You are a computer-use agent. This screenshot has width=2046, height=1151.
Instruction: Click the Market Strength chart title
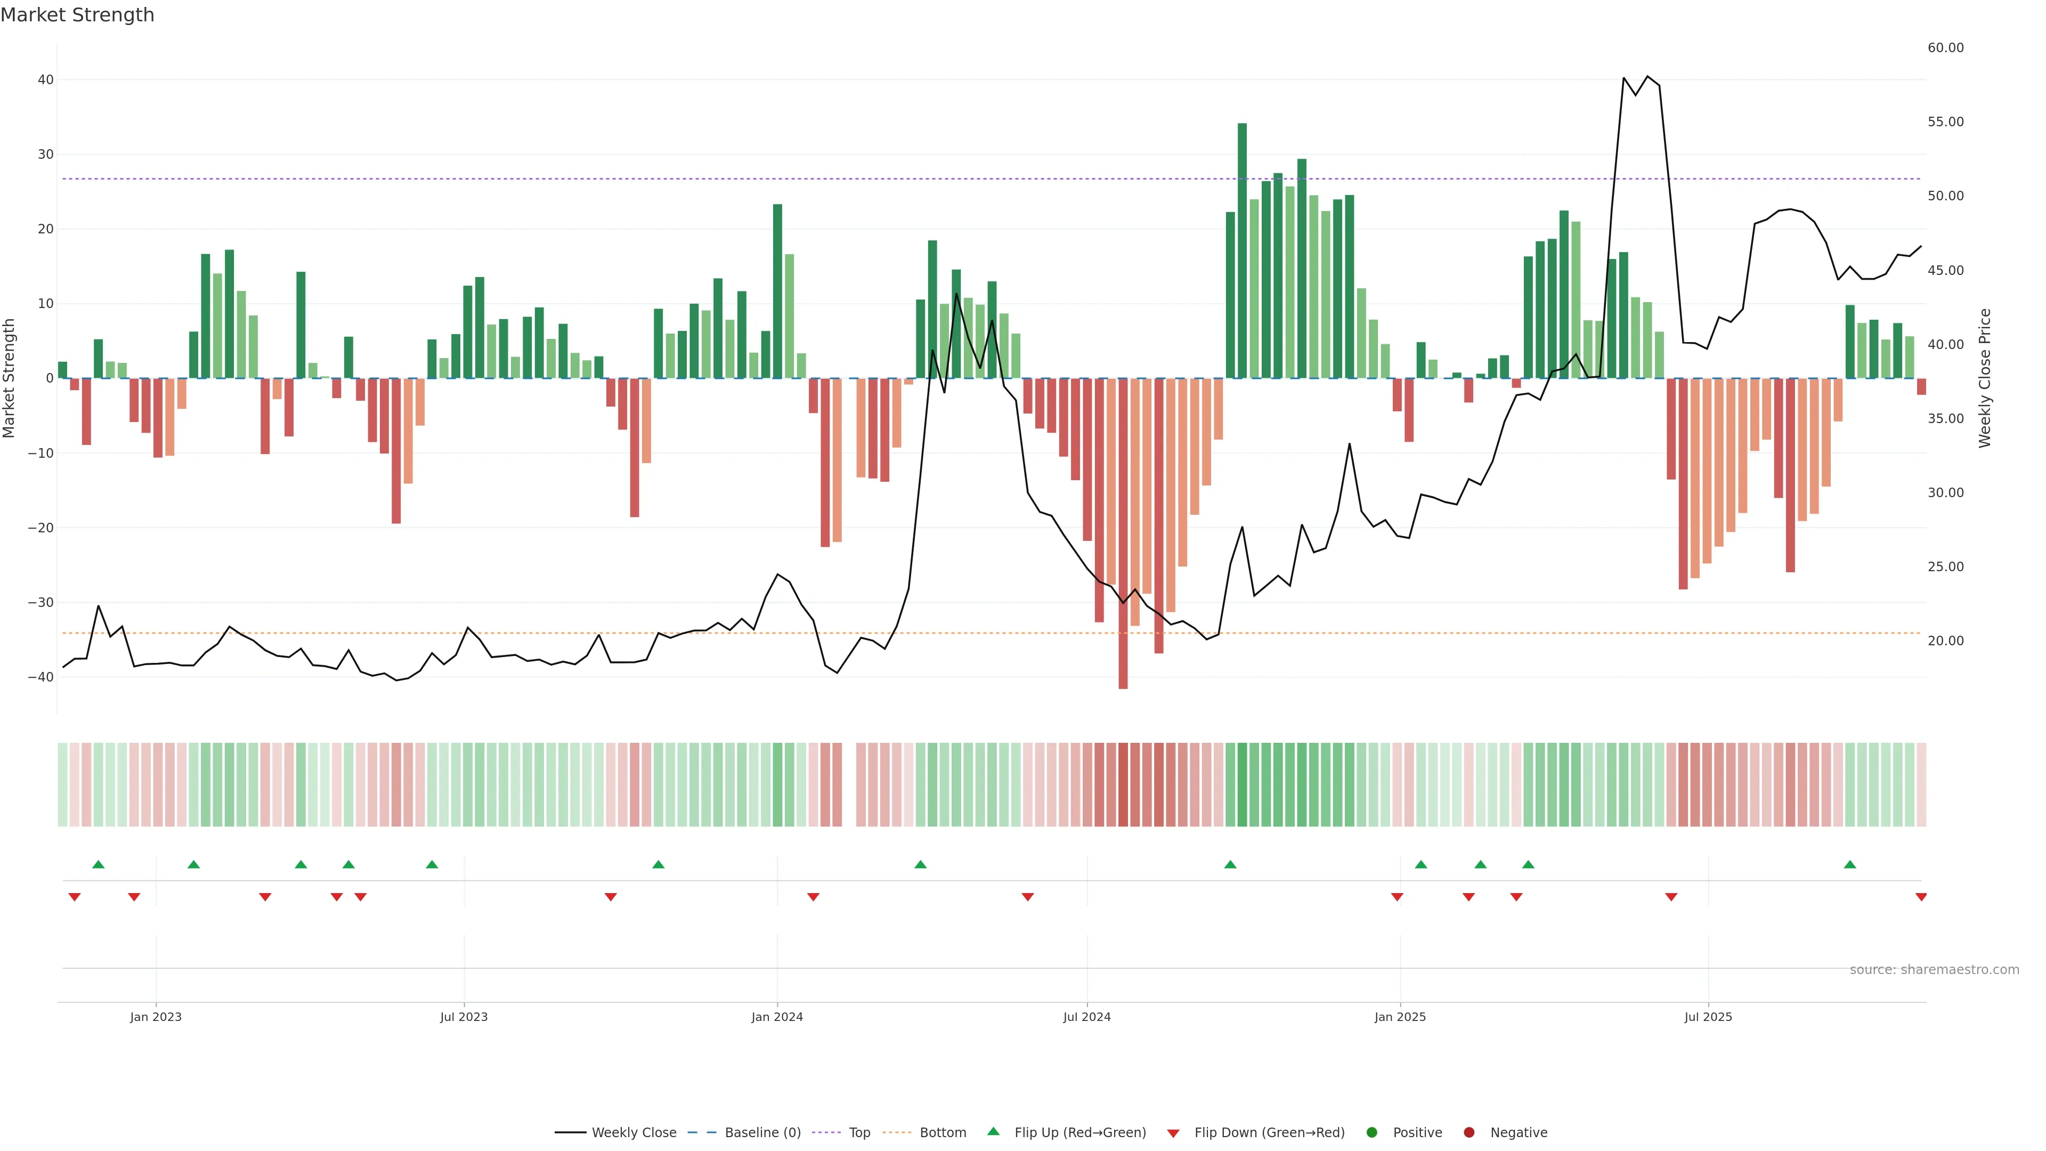coord(77,15)
